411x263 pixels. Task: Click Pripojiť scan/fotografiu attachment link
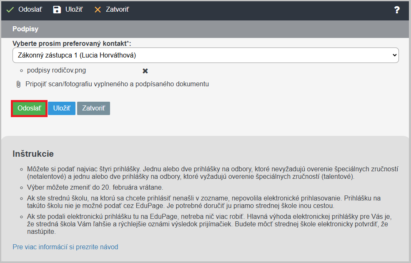[117, 84]
